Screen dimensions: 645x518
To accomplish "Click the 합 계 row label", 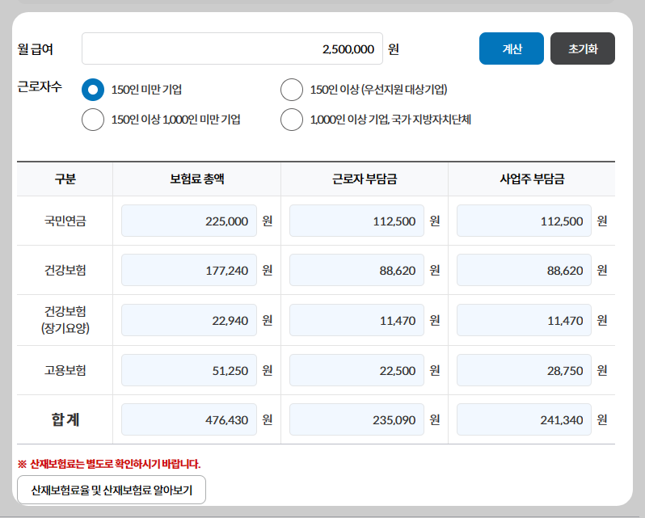I will [x=65, y=419].
